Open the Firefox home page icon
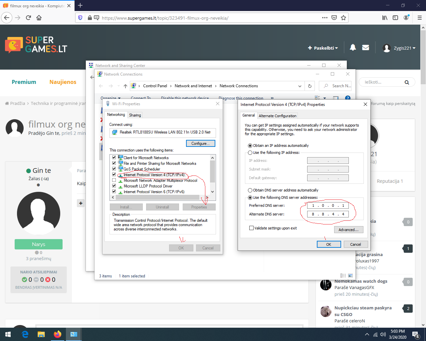This screenshot has width=426, height=341. pos(39,18)
